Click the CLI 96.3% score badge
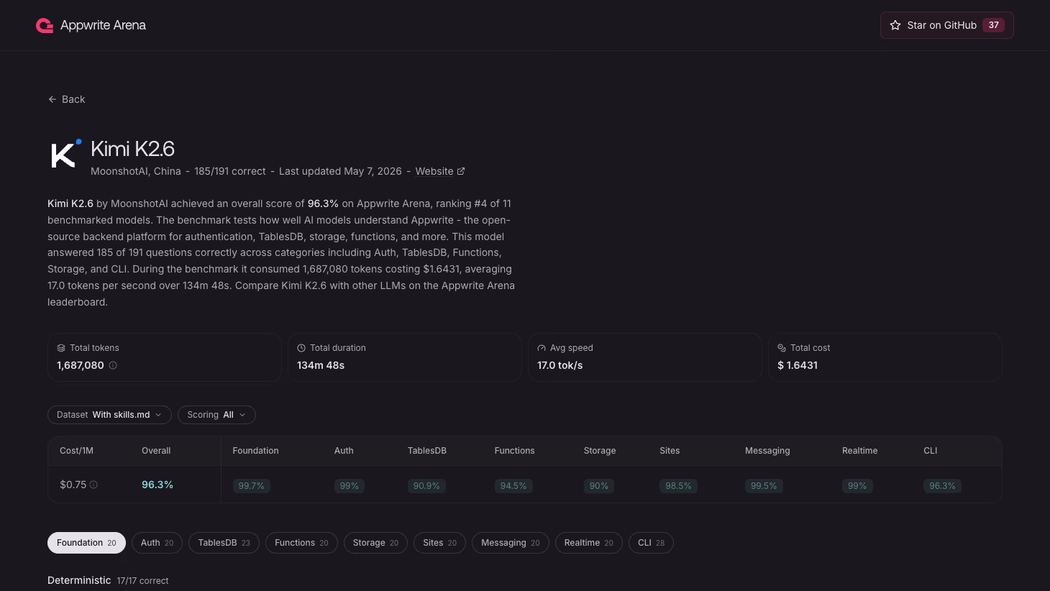The height and width of the screenshot is (591, 1050). pyautogui.click(x=942, y=486)
